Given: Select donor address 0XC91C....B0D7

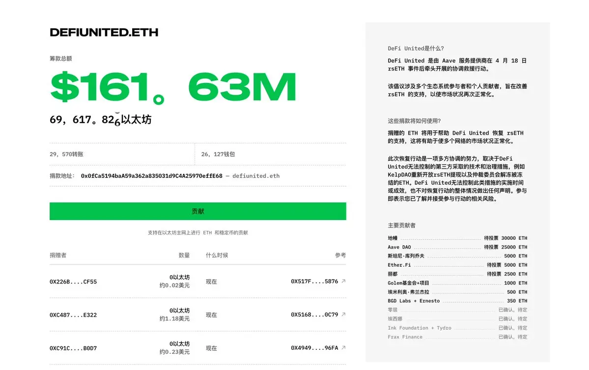Looking at the screenshot, I should tap(73, 348).
